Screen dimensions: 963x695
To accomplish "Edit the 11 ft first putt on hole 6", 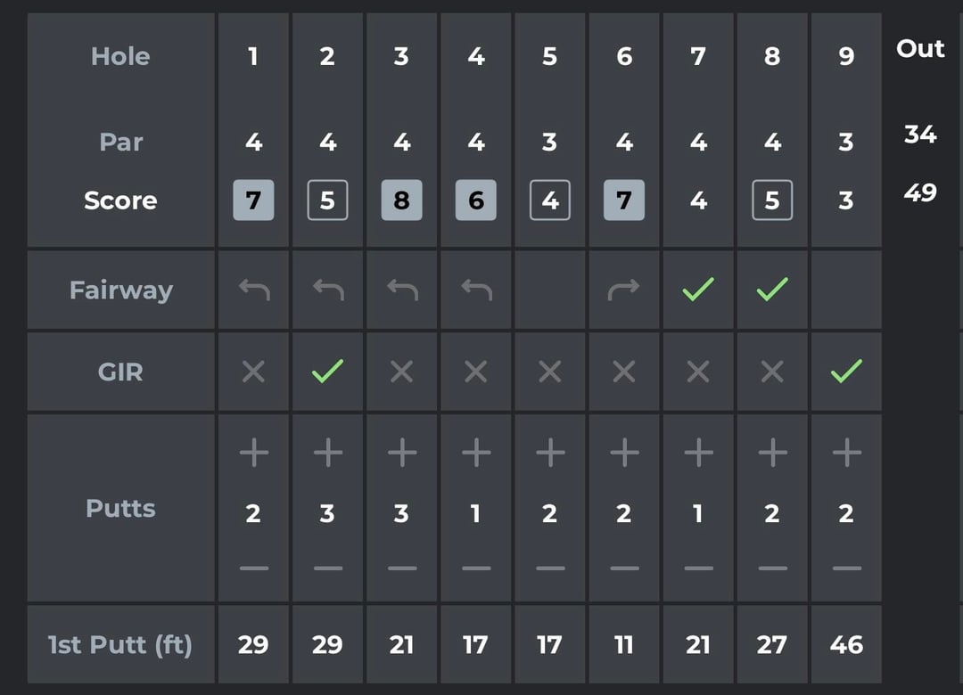I will (x=624, y=644).
